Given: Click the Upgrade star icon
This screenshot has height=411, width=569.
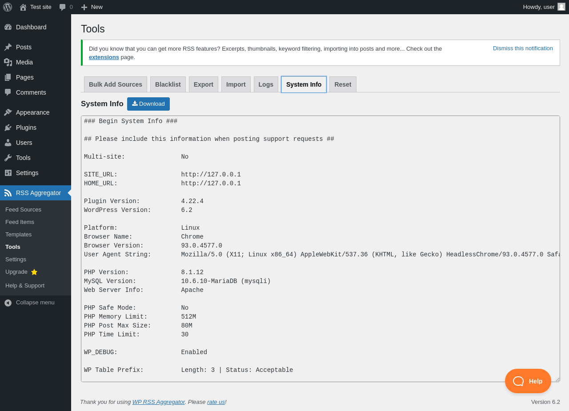Looking at the screenshot, I should [34, 272].
